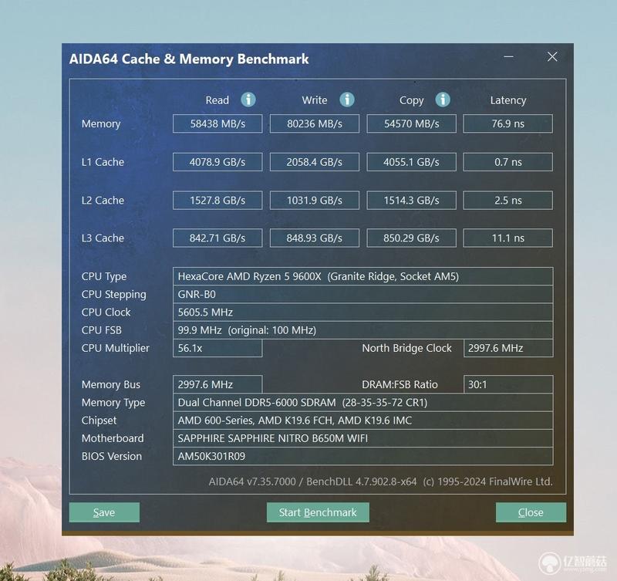Image resolution: width=617 pixels, height=581 pixels.
Task: Select L1 Cache Copy 4055.1 GB/s
Action: pos(412,162)
